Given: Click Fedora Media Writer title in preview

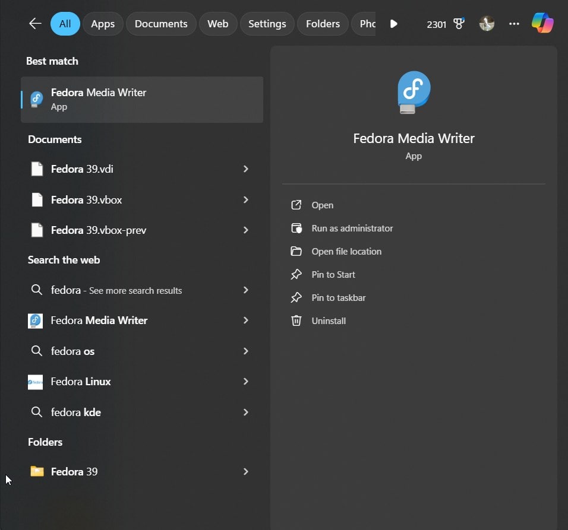Looking at the screenshot, I should pyautogui.click(x=414, y=138).
